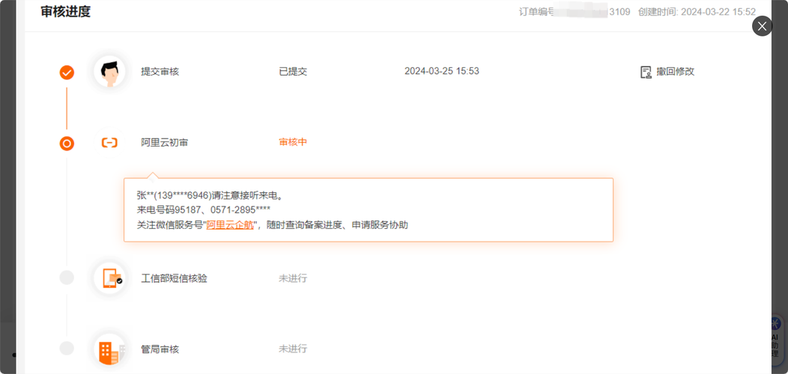Image resolution: width=788 pixels, height=374 pixels.
Task: Click the 撤回修改 link
Action: click(x=676, y=71)
